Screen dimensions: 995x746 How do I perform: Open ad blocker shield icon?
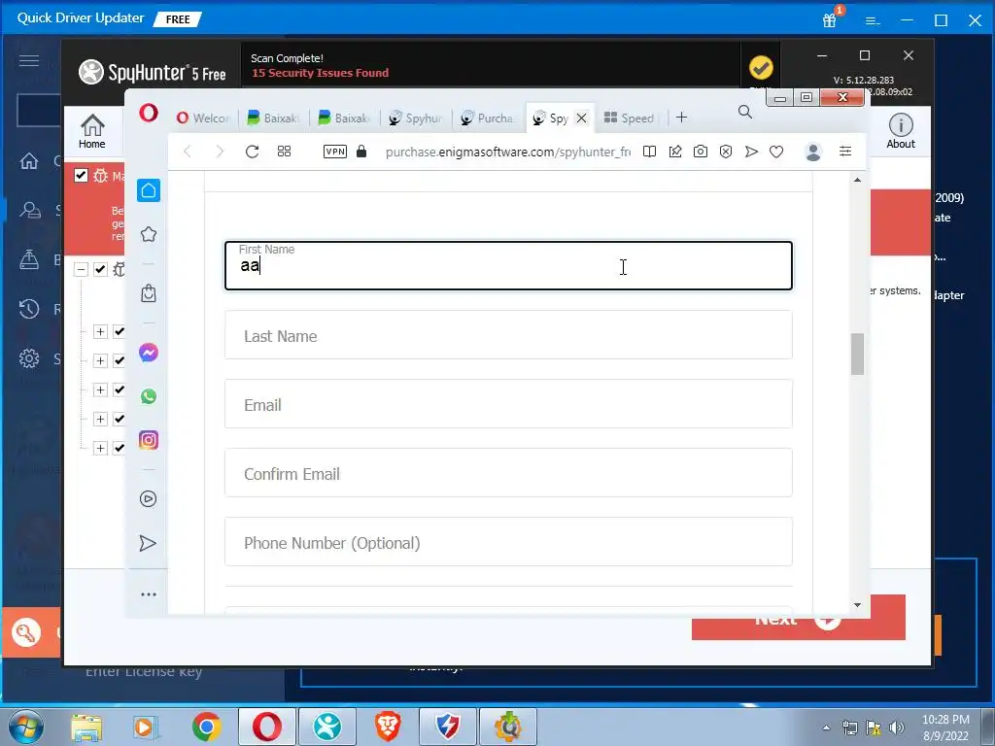[x=726, y=152]
